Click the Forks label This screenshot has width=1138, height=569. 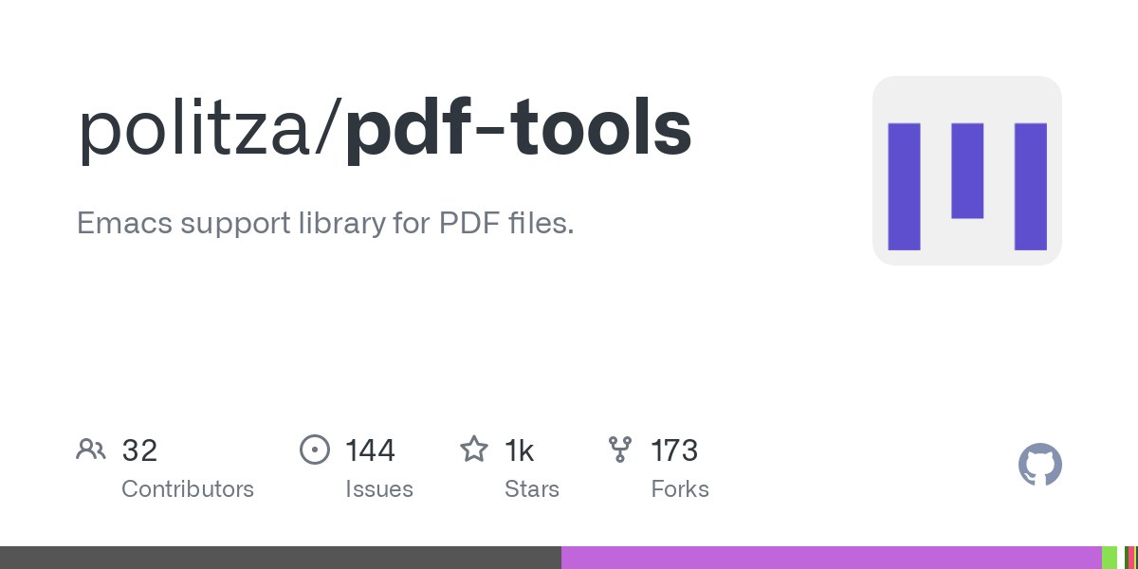coord(680,489)
